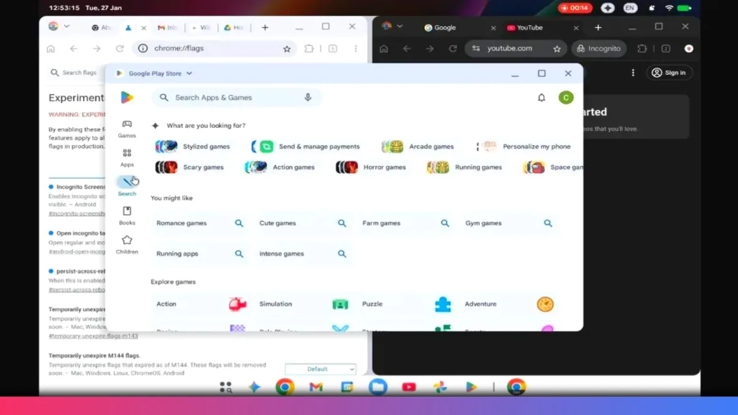Search for Intense games suggestion
The image size is (738, 415).
tap(303, 253)
